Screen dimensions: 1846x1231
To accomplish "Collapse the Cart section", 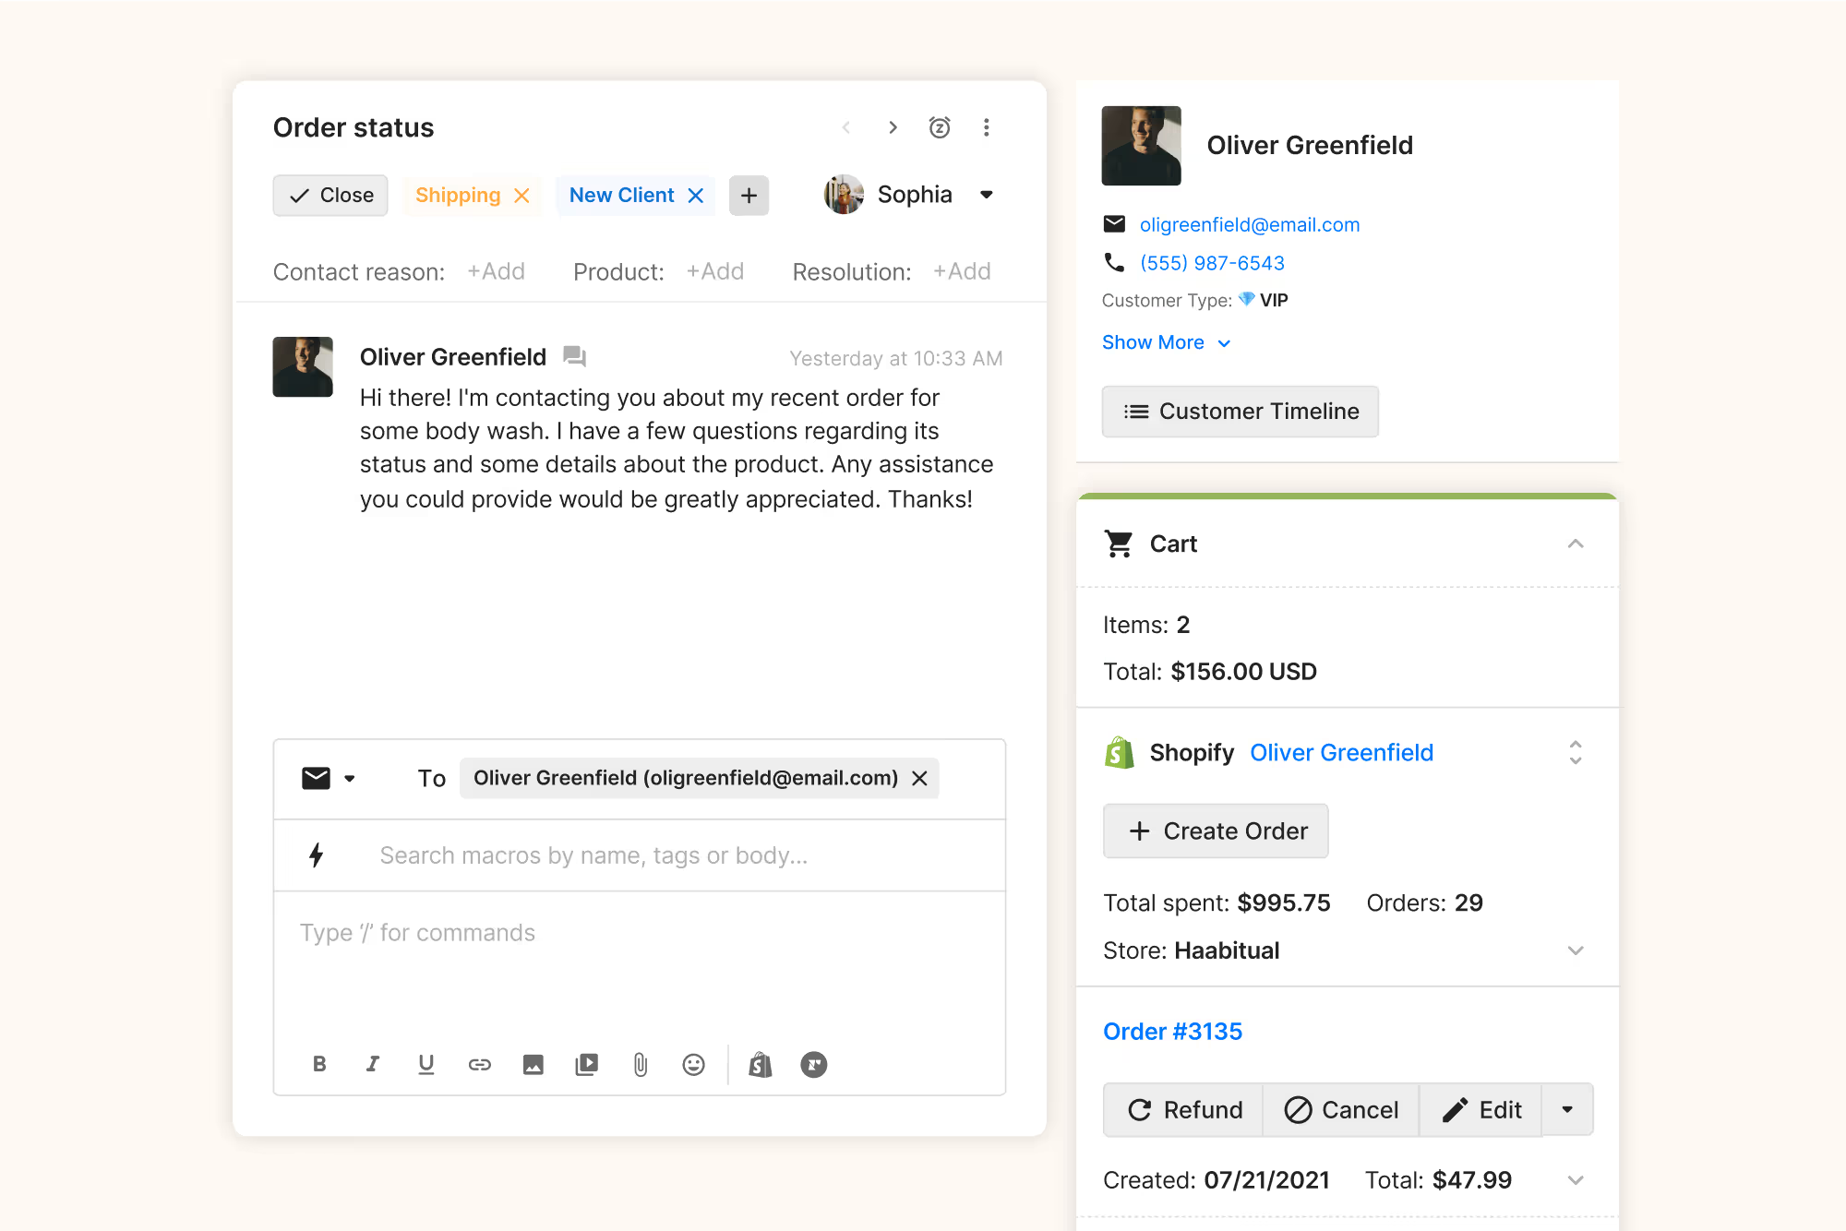I will coord(1575,544).
